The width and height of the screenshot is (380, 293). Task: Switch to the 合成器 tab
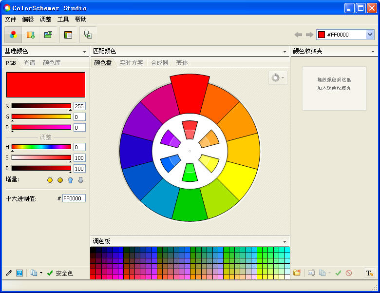[x=159, y=63]
